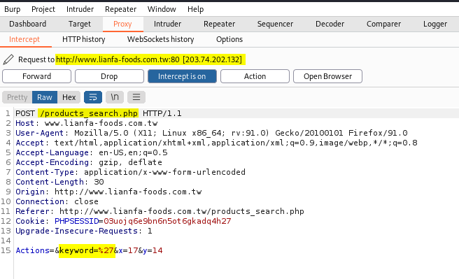Open the proxy Options sub-tab

pyautogui.click(x=229, y=39)
